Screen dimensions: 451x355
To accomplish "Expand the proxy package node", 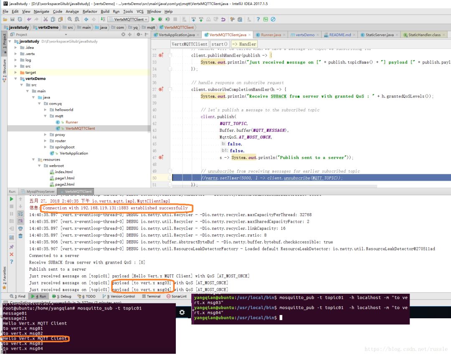I will tap(46, 134).
